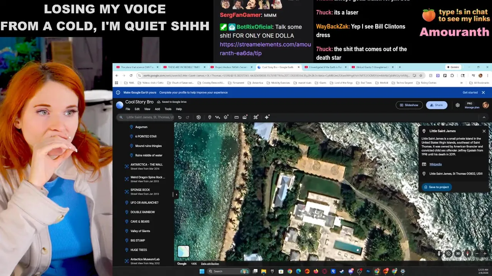Select the Measure distance ruler tool
Image resolution: width=492 pixels, height=276 pixels.
pyautogui.click(x=236, y=117)
